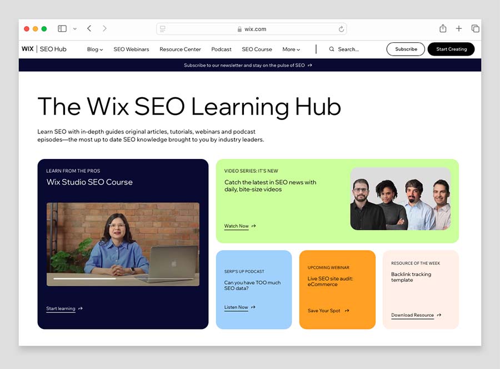Open the SEO course video thumbnail

point(123,245)
